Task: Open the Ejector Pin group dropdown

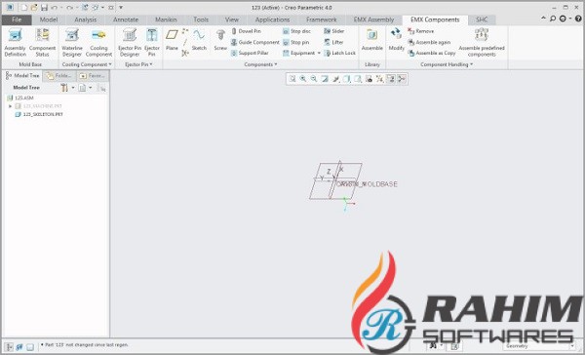Action: point(138,64)
